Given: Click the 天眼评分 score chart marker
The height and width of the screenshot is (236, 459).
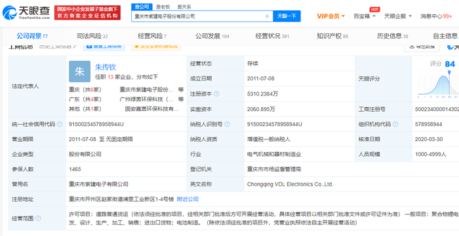Looking at the screenshot, I should pyautogui.click(x=450, y=72).
